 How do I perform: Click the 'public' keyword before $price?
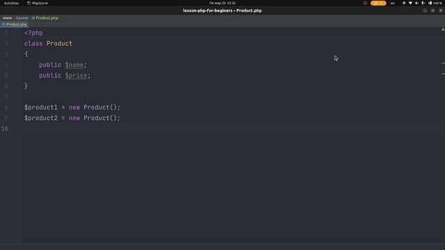click(50, 76)
